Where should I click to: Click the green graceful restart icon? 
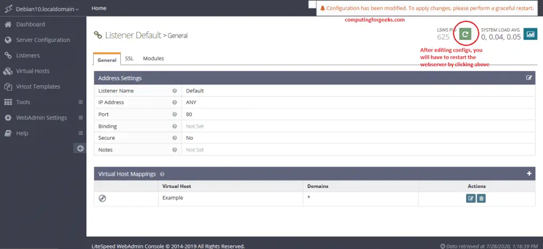tap(466, 34)
